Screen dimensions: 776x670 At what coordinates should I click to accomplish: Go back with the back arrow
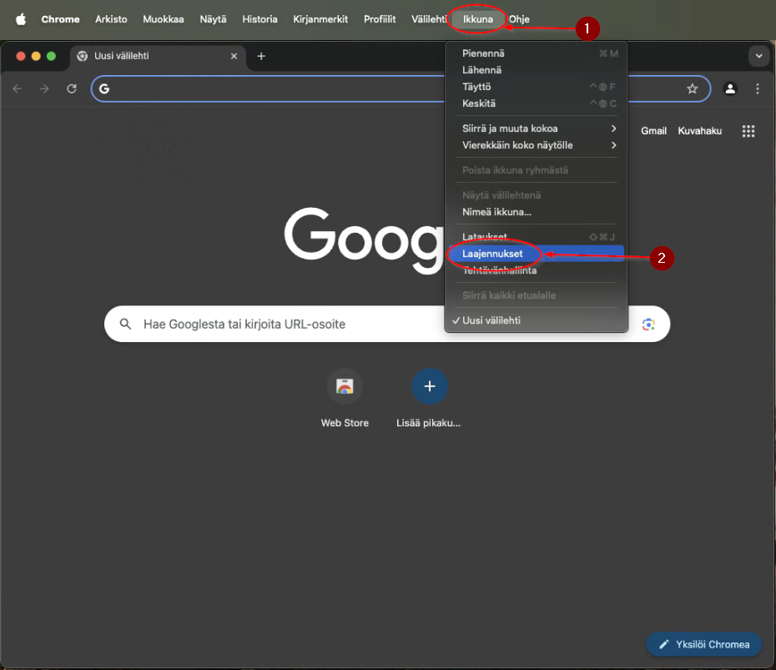coord(18,88)
